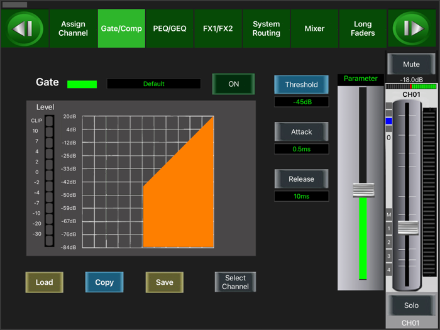This screenshot has width=440, height=330.
Task: Select the Gate/Comp tab
Action: [x=121, y=28]
